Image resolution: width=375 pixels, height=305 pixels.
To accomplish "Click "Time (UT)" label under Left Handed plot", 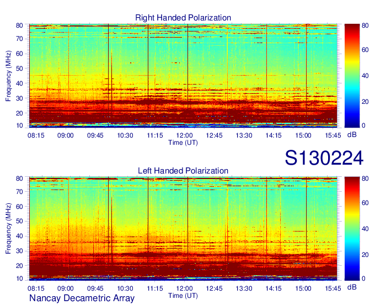I will tap(183, 296).
